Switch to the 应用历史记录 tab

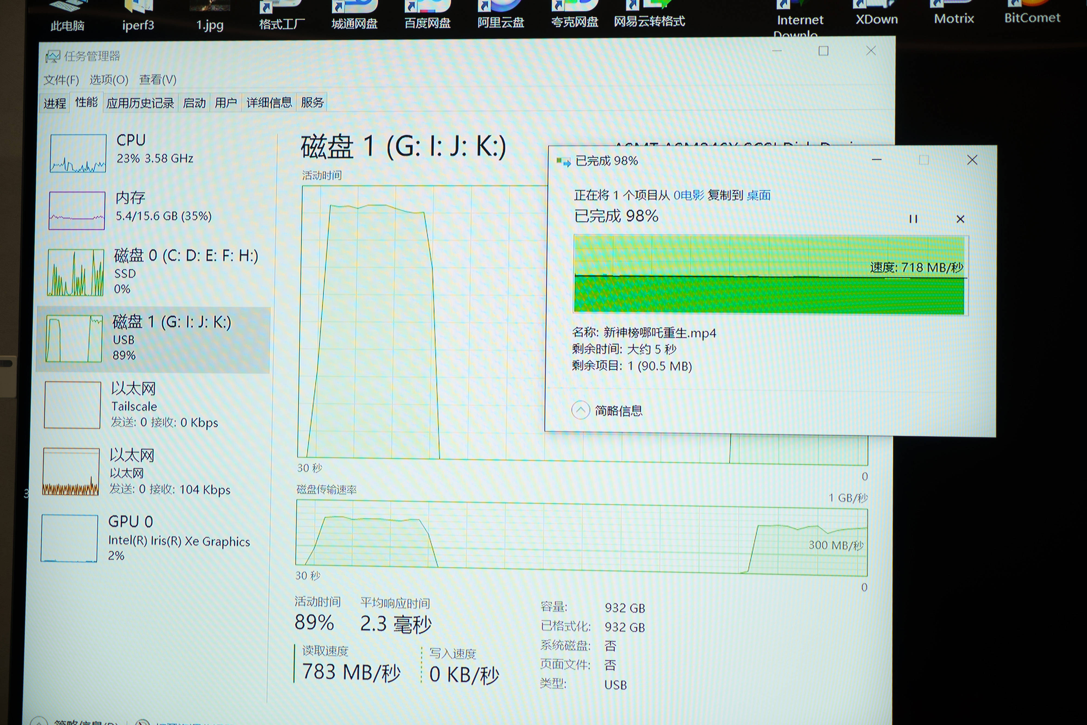tap(140, 103)
